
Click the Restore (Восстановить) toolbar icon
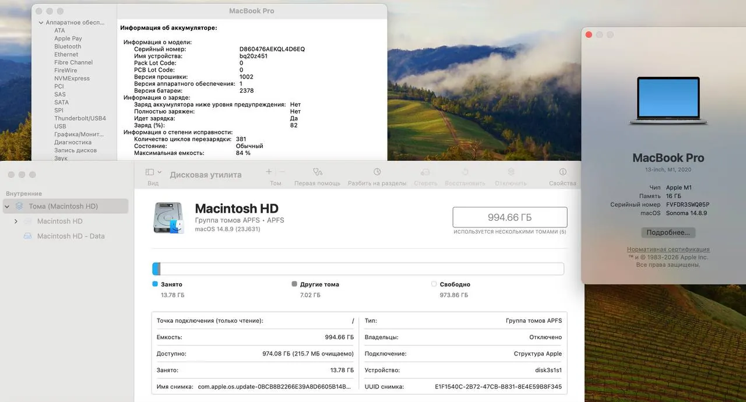pyautogui.click(x=465, y=172)
